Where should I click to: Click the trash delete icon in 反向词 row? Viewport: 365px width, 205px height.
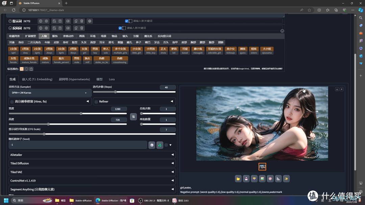click(x=82, y=28)
